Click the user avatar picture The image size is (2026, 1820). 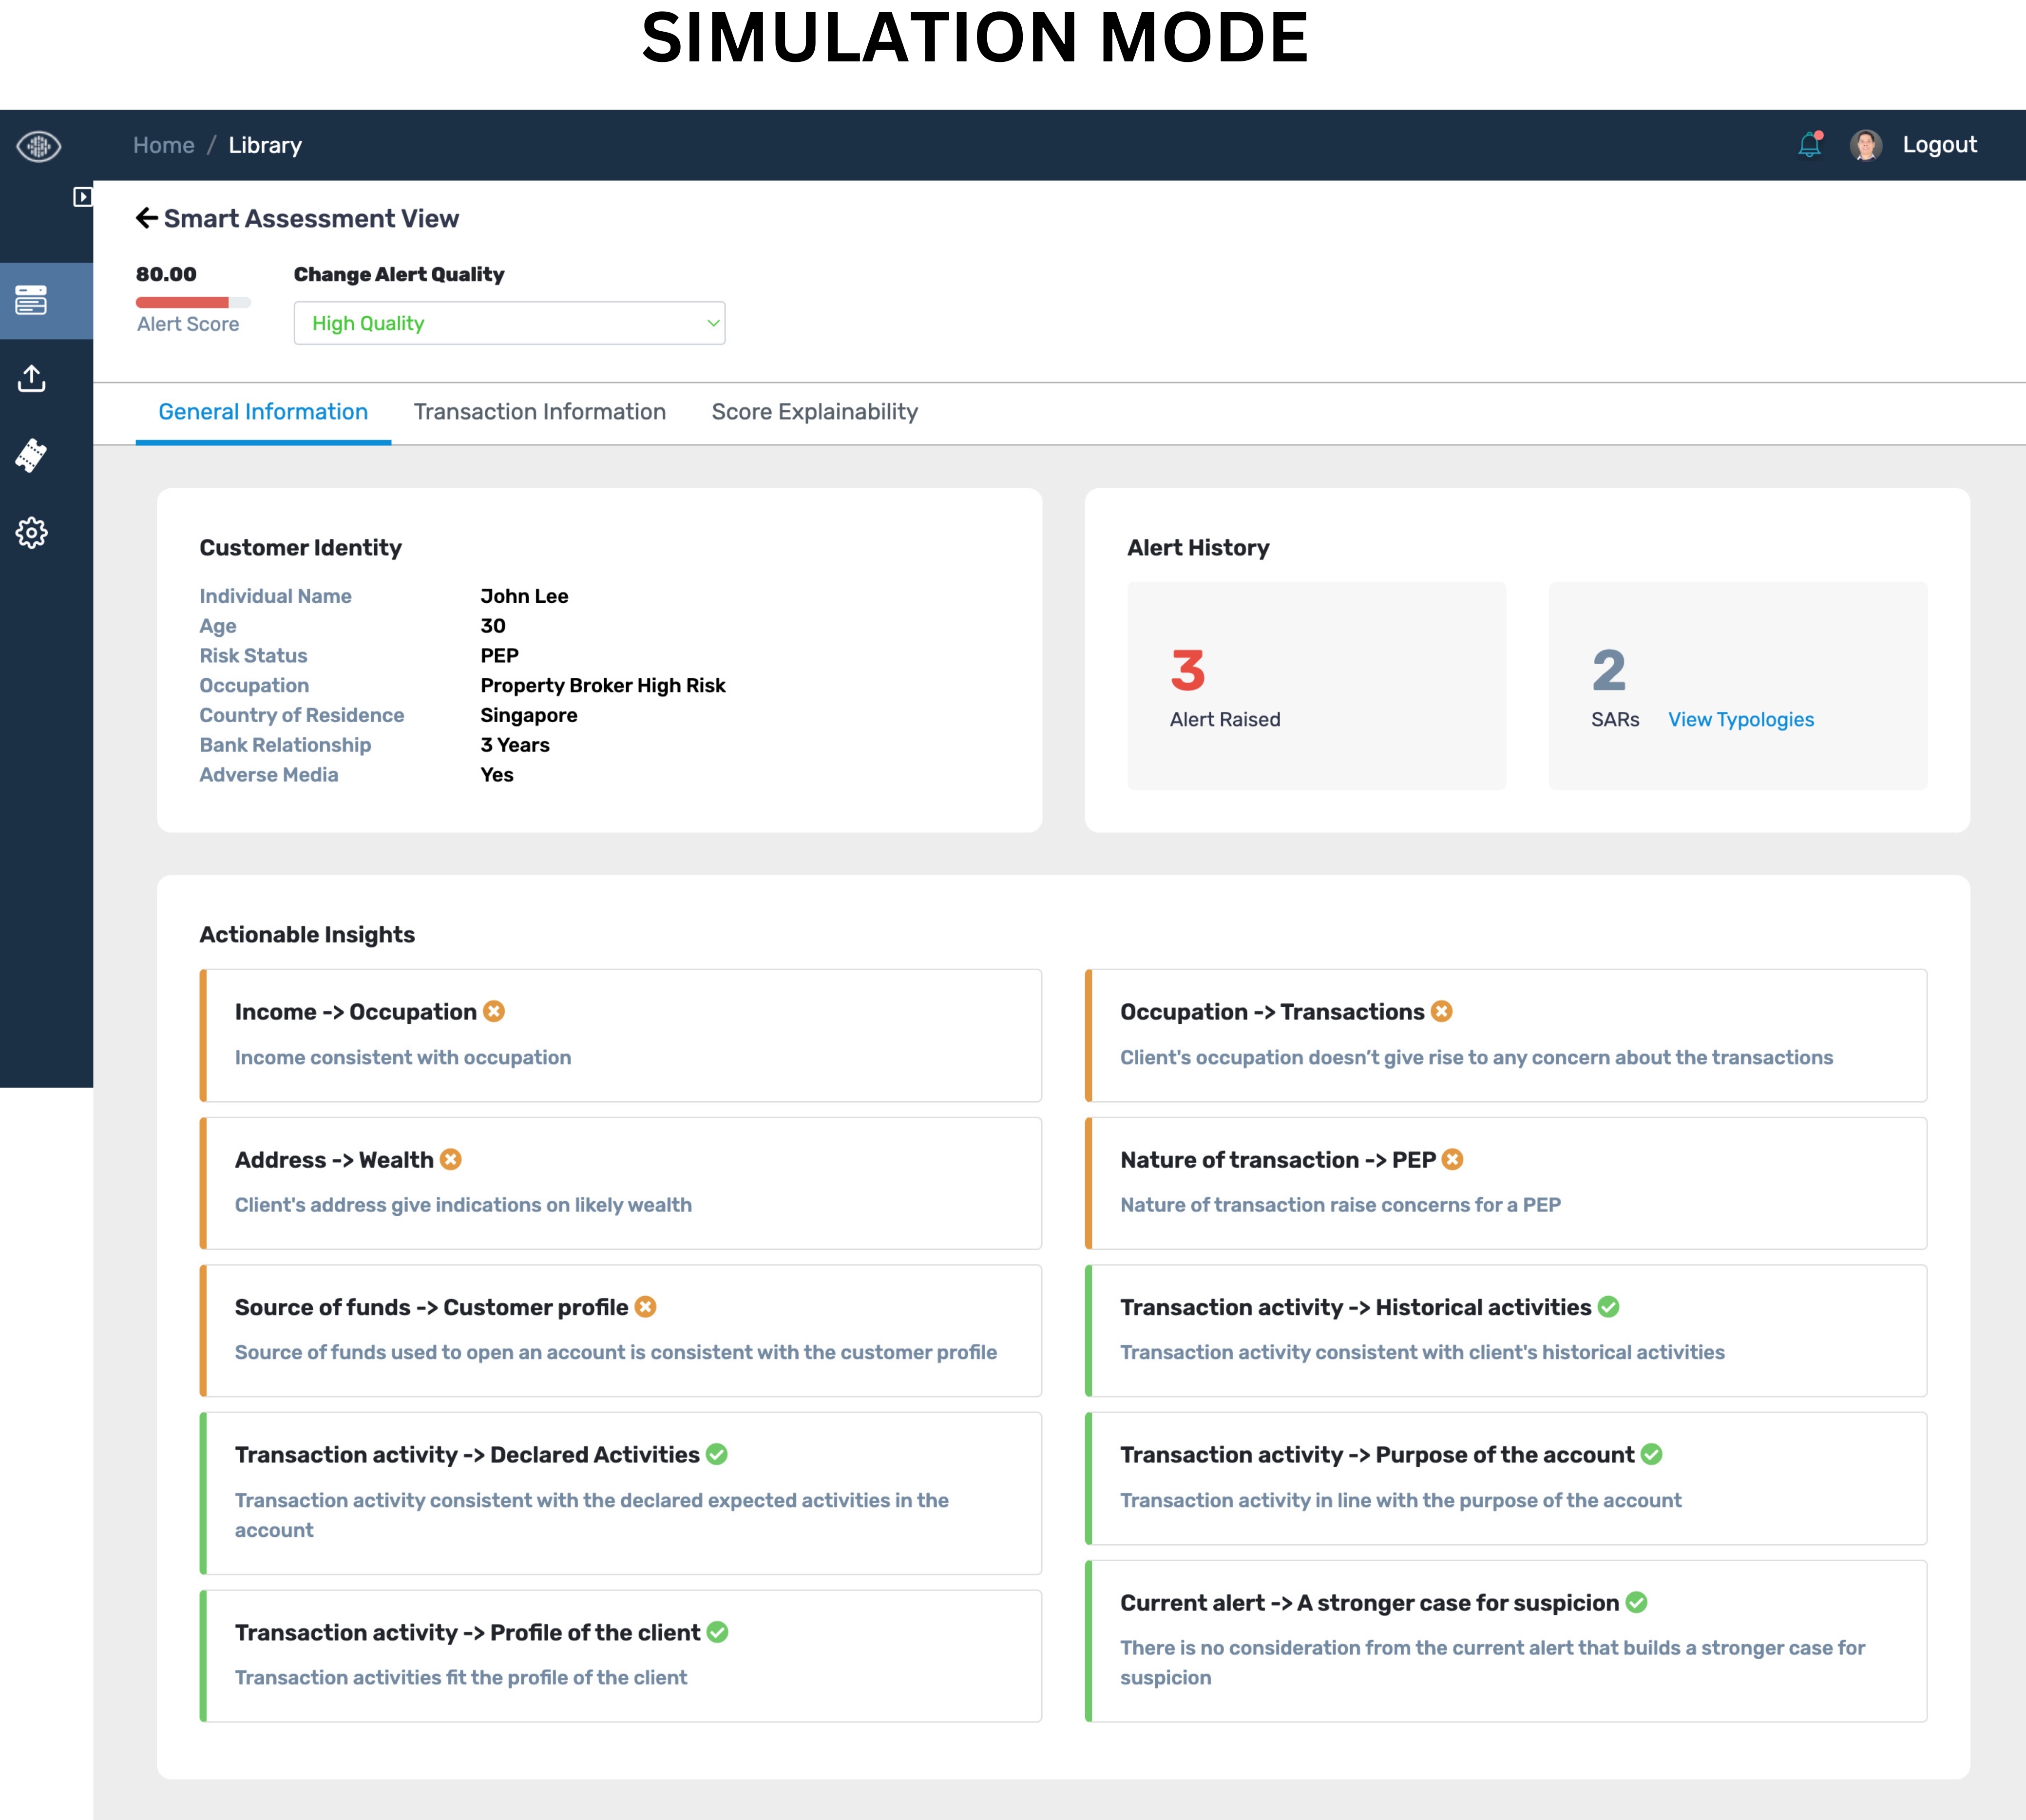[1865, 145]
